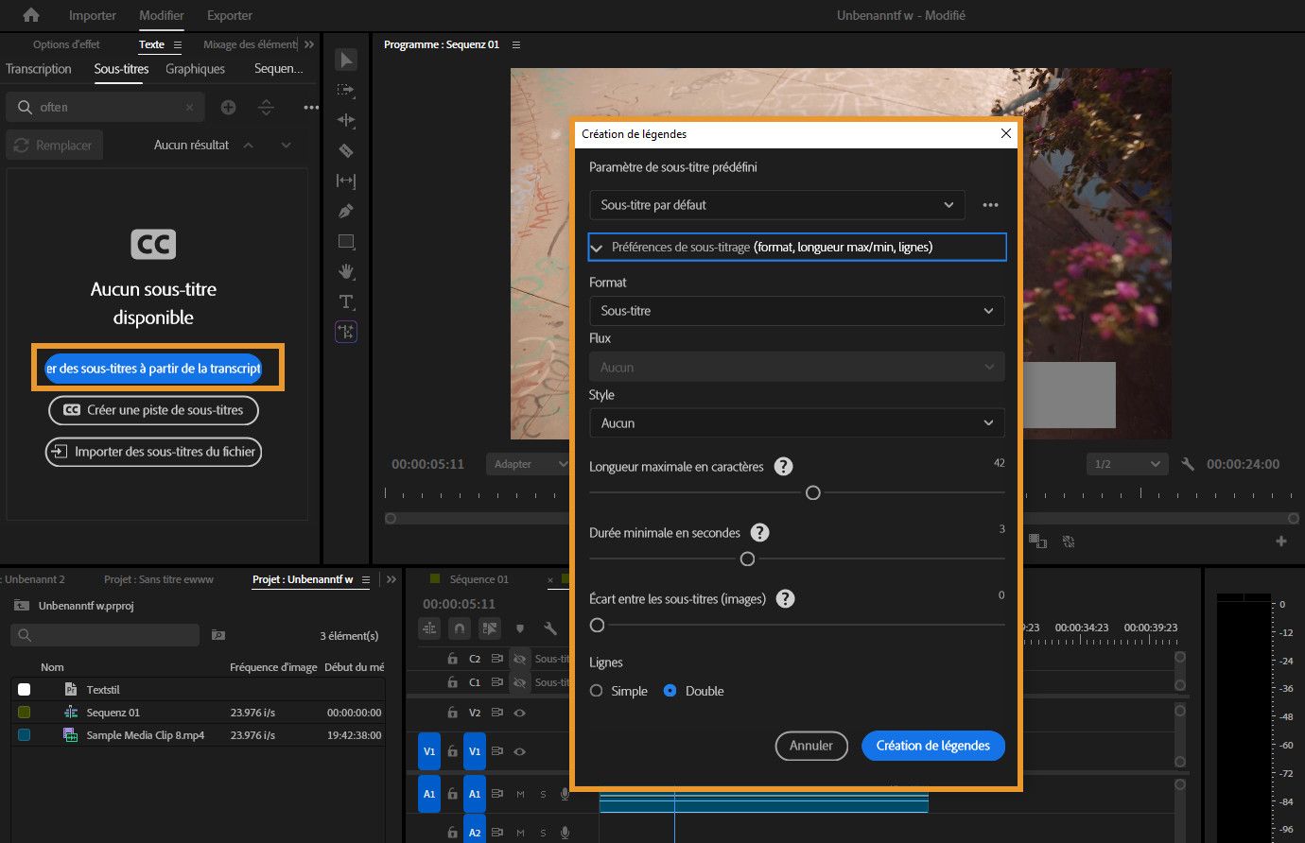Select the Pen tool in toolbar

[346, 211]
